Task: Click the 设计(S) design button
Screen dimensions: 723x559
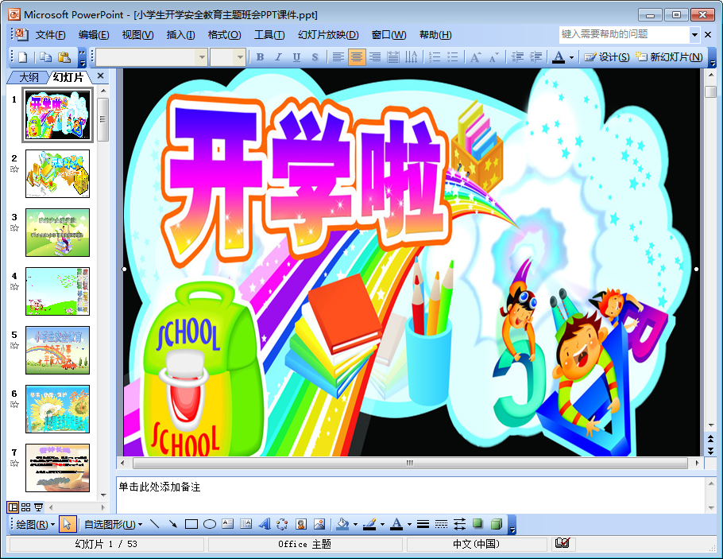Action: pos(606,57)
